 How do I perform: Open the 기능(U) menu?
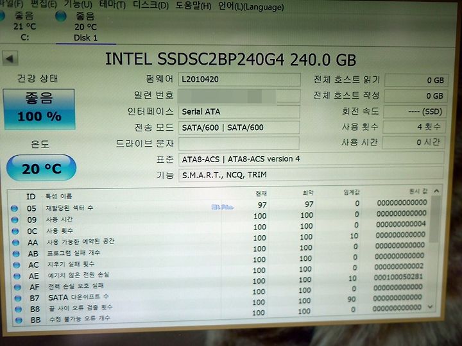[x=78, y=4]
